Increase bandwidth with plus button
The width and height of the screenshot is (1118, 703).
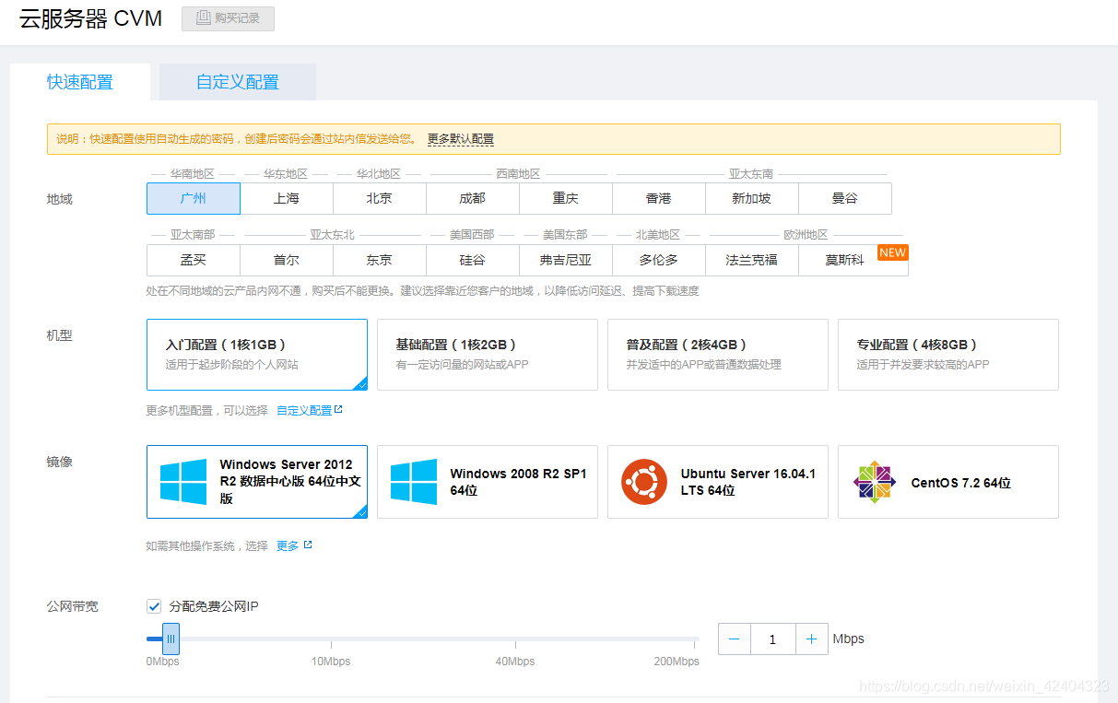click(x=811, y=639)
